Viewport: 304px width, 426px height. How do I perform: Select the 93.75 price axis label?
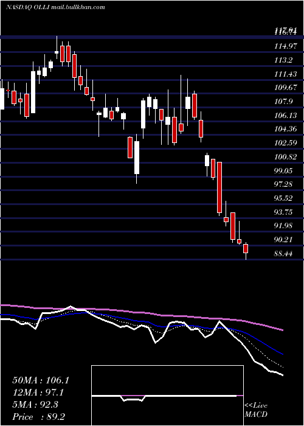283,212
